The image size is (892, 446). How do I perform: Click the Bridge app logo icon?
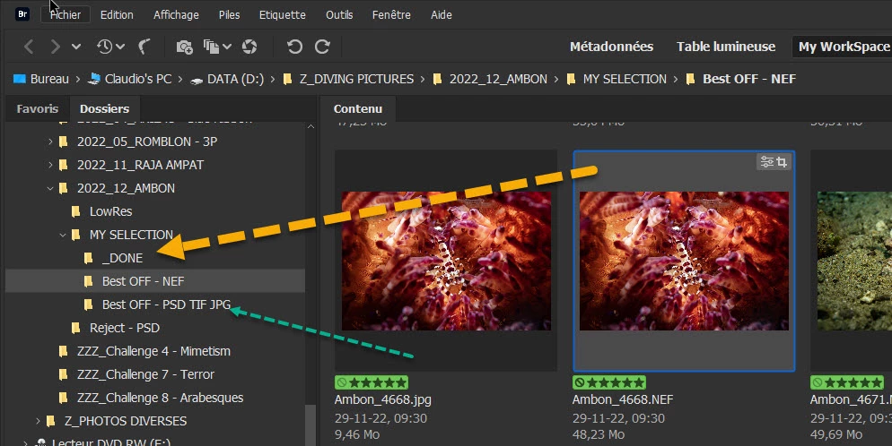[22, 14]
